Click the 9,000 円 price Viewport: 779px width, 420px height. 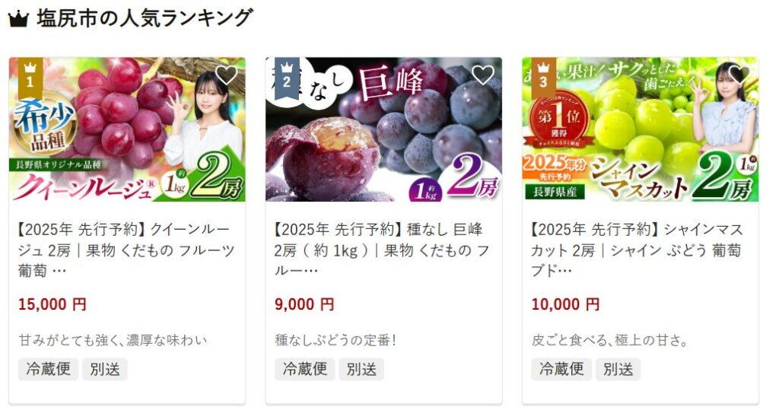point(304,304)
